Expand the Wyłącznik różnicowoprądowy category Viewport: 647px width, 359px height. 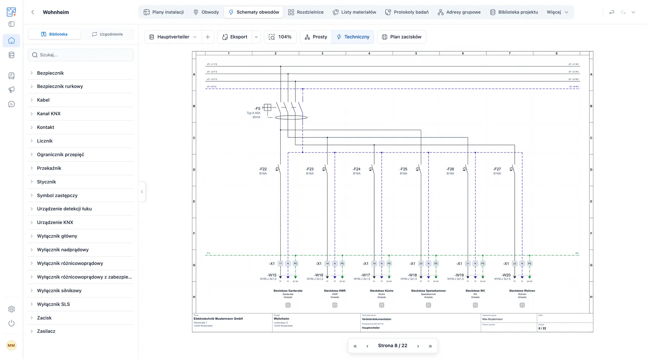tap(81, 263)
